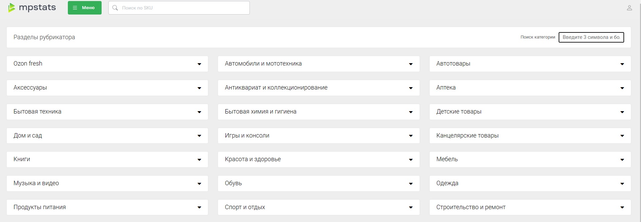Image resolution: width=641 pixels, height=222 pixels.
Task: Expand Автомобили и мототехника dropdown arrow
Action: point(410,64)
